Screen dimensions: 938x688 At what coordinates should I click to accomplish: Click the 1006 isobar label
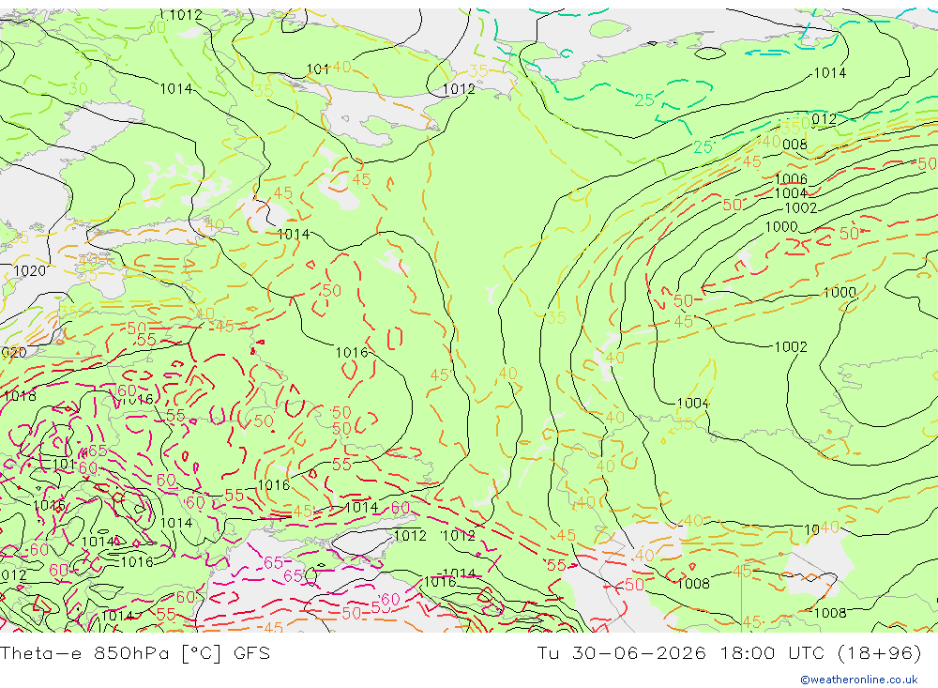click(x=791, y=179)
